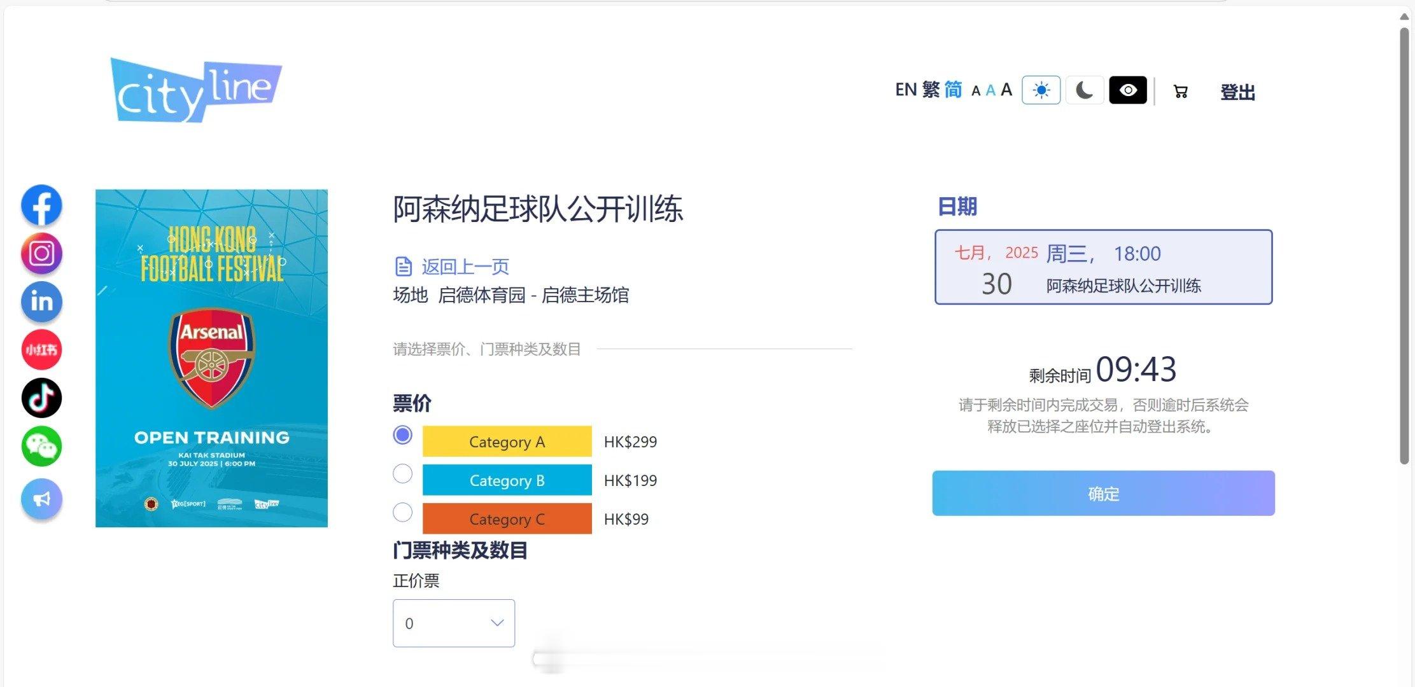This screenshot has height=687, width=1415.
Task: Choose the largest font size A
Action: (1006, 90)
